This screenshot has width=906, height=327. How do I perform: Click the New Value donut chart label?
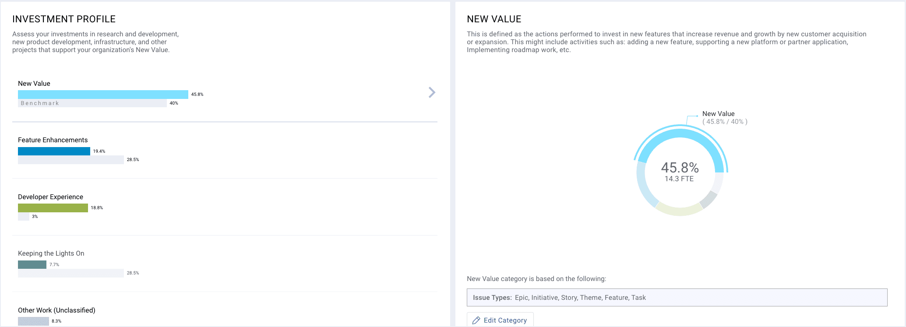click(x=718, y=114)
